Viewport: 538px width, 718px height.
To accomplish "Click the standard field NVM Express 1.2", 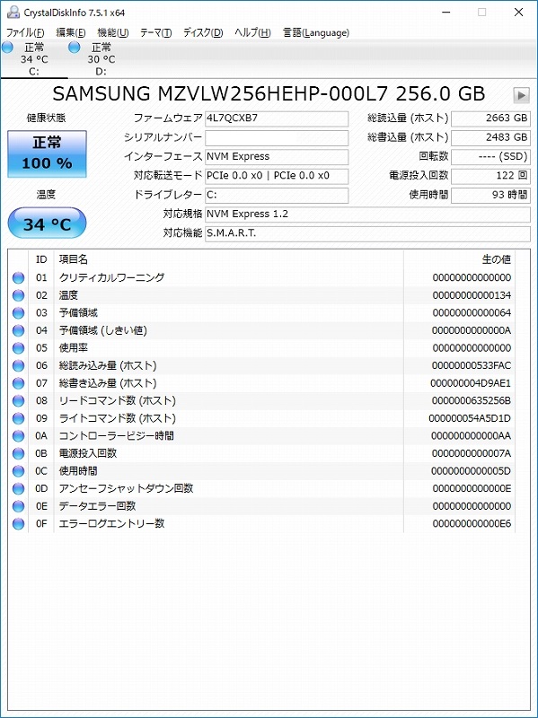I will [367, 215].
